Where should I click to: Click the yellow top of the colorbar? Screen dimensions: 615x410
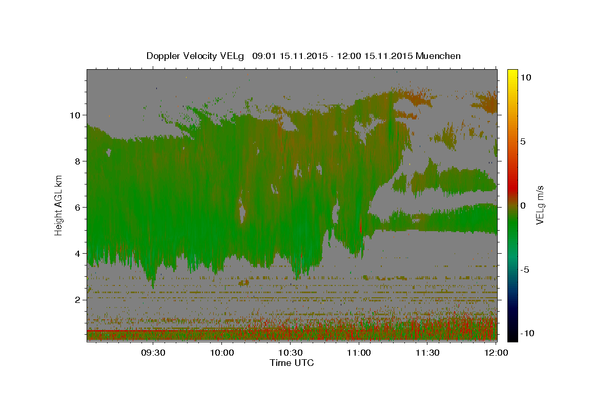click(512, 74)
